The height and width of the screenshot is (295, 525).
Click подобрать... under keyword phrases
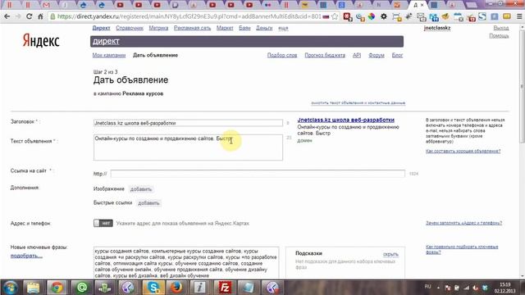coord(26,256)
